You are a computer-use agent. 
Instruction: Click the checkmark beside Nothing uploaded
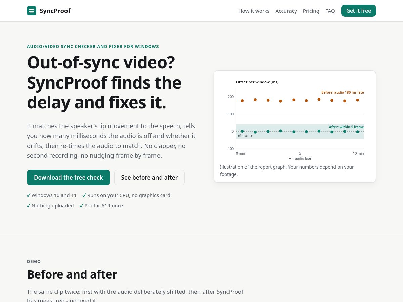tap(29, 206)
